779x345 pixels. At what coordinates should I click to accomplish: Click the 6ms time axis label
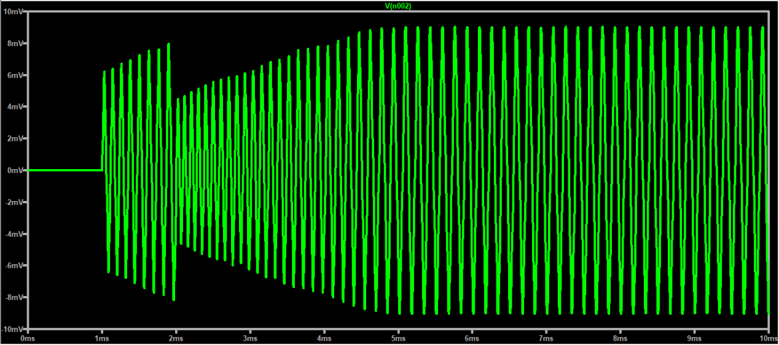point(472,338)
